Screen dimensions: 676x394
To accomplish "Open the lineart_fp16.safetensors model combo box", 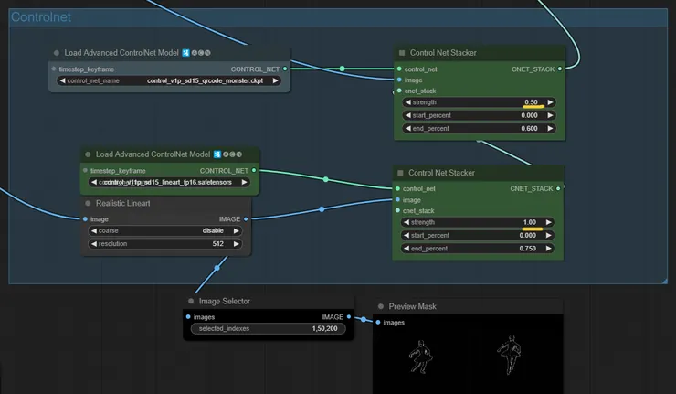I will (x=169, y=182).
